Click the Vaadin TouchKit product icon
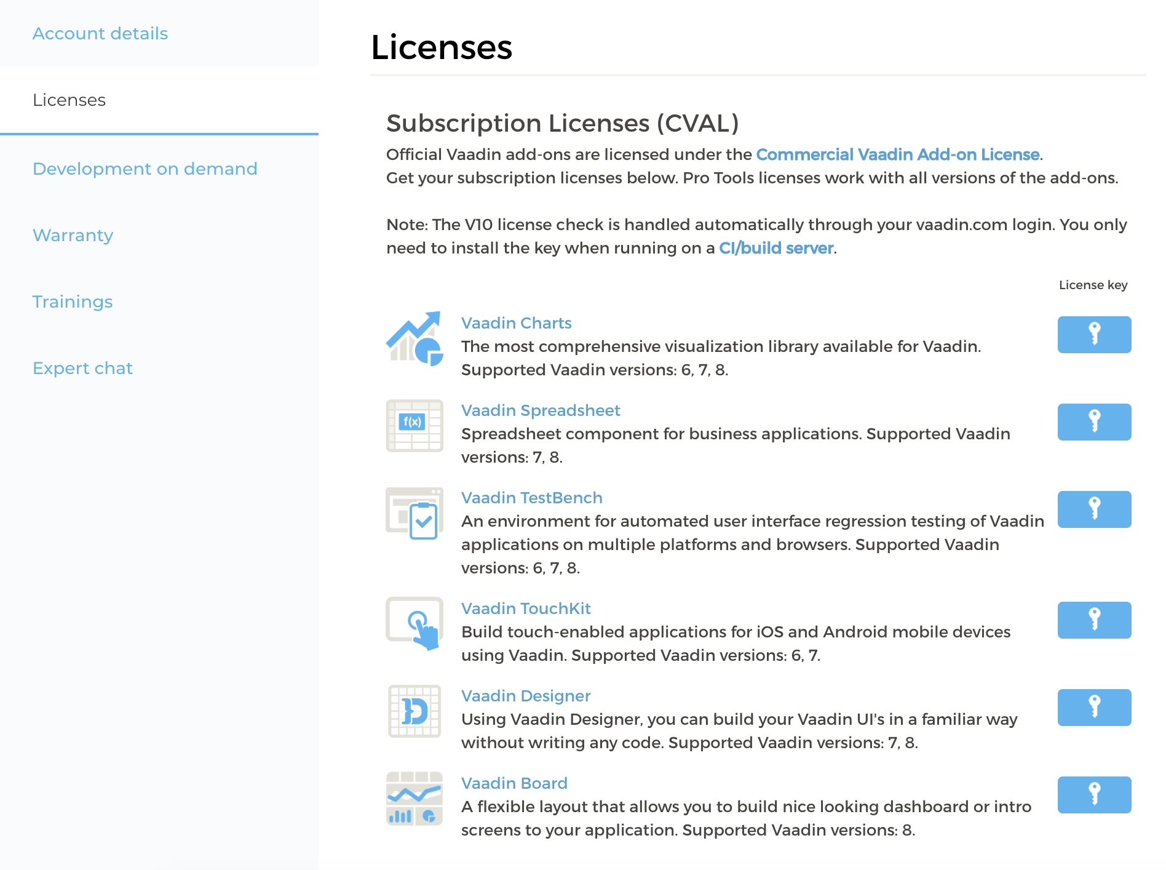1166x870 pixels. tap(414, 623)
